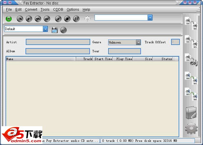Image resolution: width=203 pixels, height=145 pixels.
Task: Expand the Genre dropdown showing Unknown
Action: 138,42
